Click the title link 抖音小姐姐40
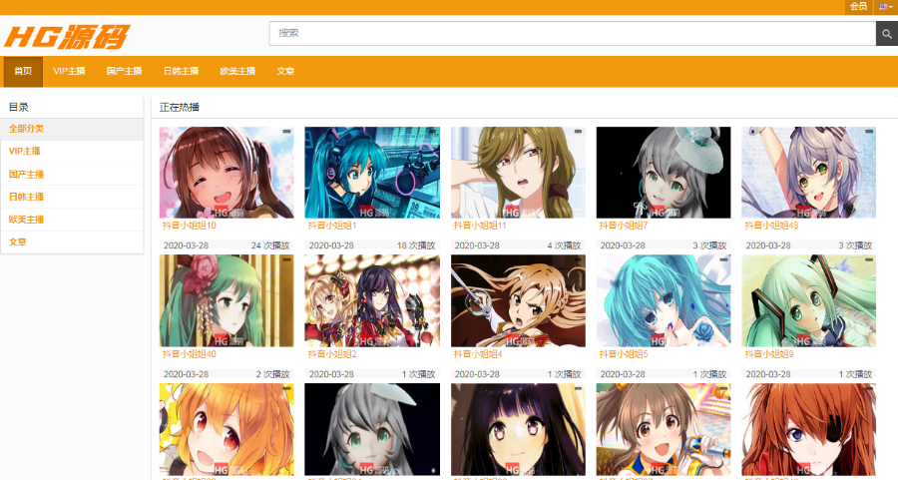 click(190, 354)
